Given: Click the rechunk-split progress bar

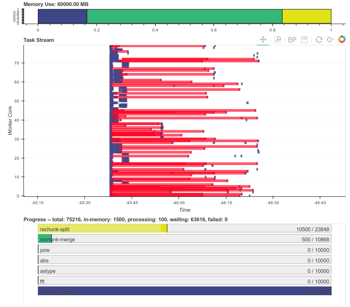Looking at the screenshot, I should [x=185, y=228].
